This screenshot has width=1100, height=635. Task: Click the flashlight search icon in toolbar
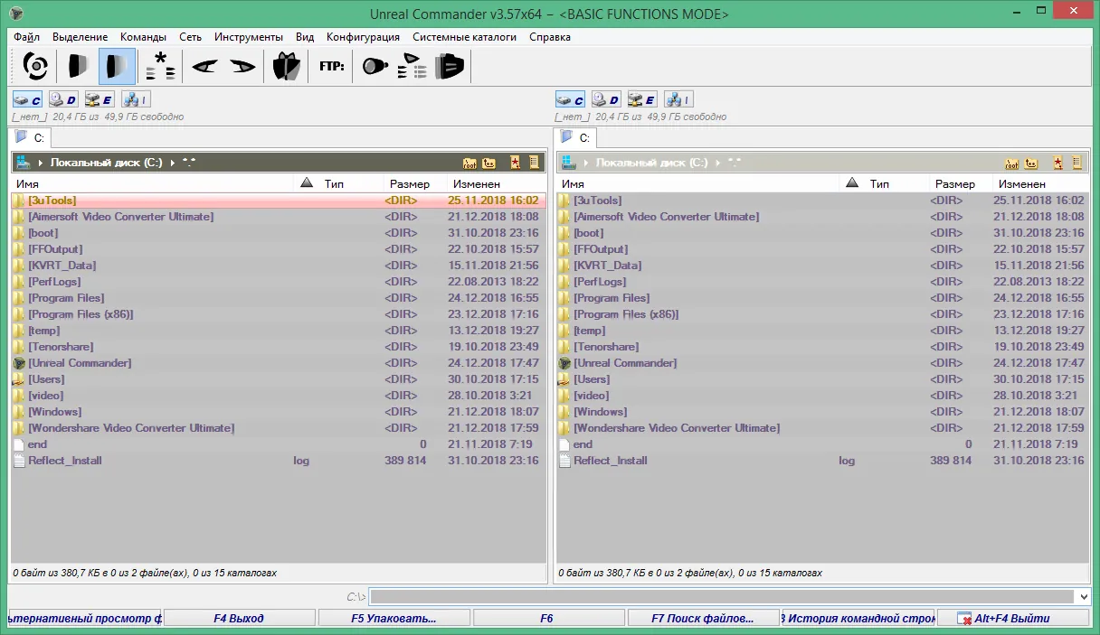[x=375, y=66]
